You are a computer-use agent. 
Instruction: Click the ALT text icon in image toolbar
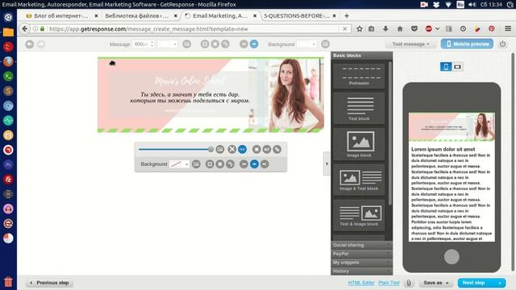click(267, 149)
